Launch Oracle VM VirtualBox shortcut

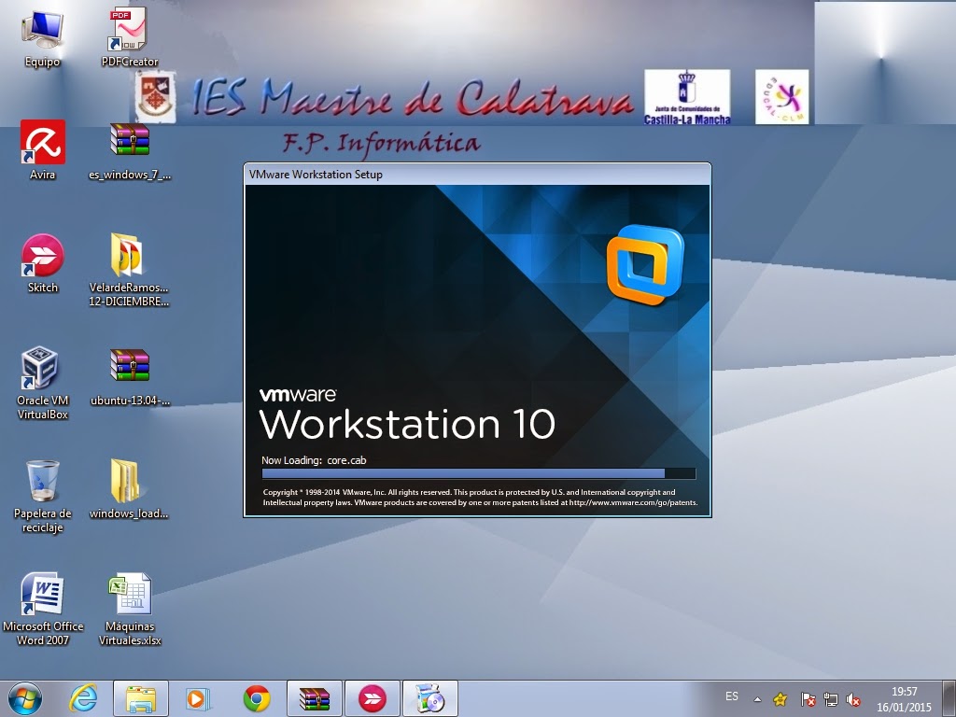(43, 383)
